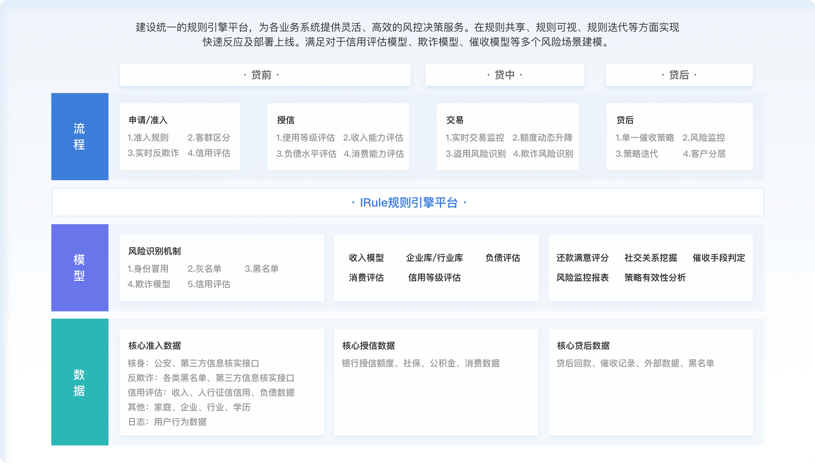Click item 4.客户分层
Image resolution: width=815 pixels, height=463 pixels.
tap(704, 154)
